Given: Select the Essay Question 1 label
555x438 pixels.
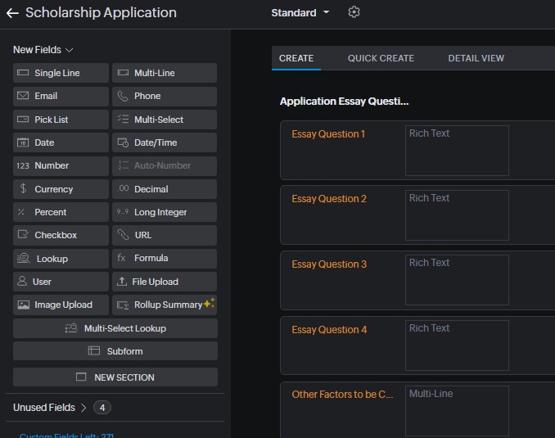Looking at the screenshot, I should pyautogui.click(x=328, y=134).
